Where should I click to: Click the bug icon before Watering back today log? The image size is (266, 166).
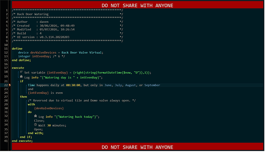[35, 116]
